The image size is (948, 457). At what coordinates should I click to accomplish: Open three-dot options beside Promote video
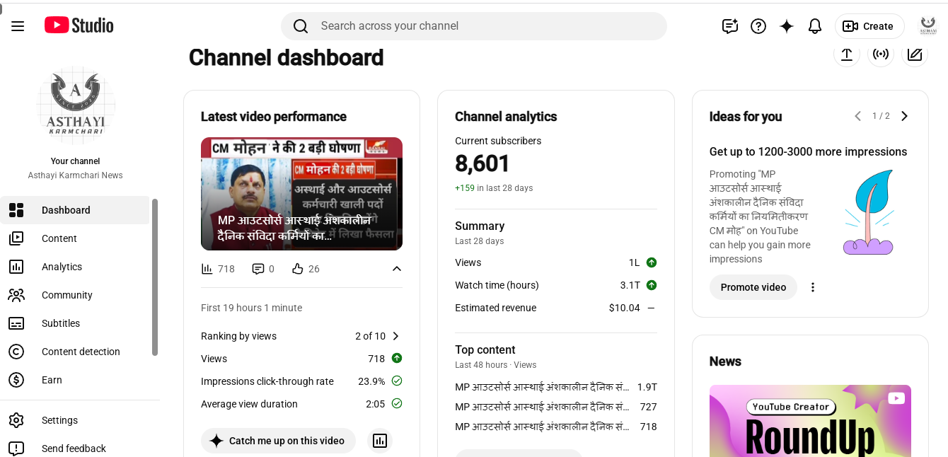813,287
